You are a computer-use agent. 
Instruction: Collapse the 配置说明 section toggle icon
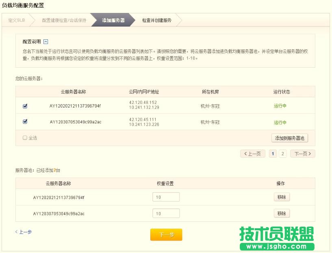point(46,42)
